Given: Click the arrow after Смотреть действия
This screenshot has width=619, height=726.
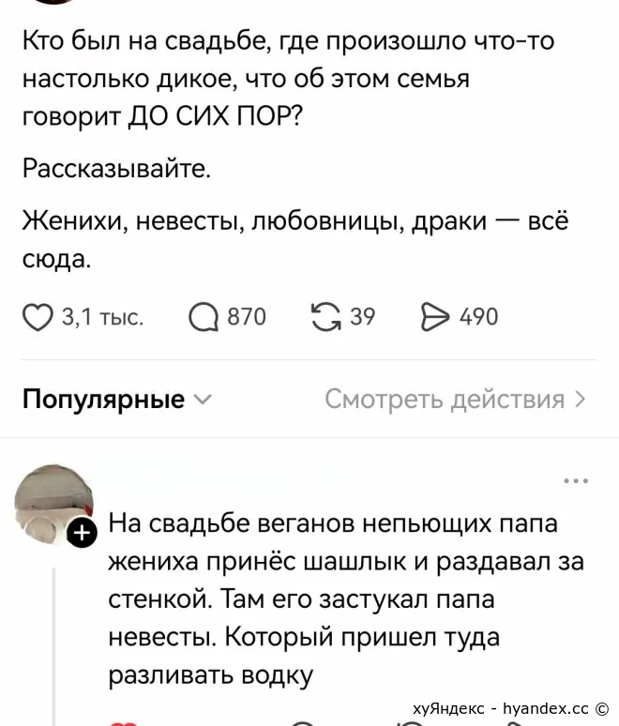Looking at the screenshot, I should [580, 400].
